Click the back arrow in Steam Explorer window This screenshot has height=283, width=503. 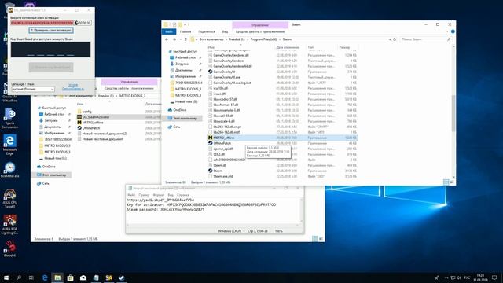(x=167, y=39)
